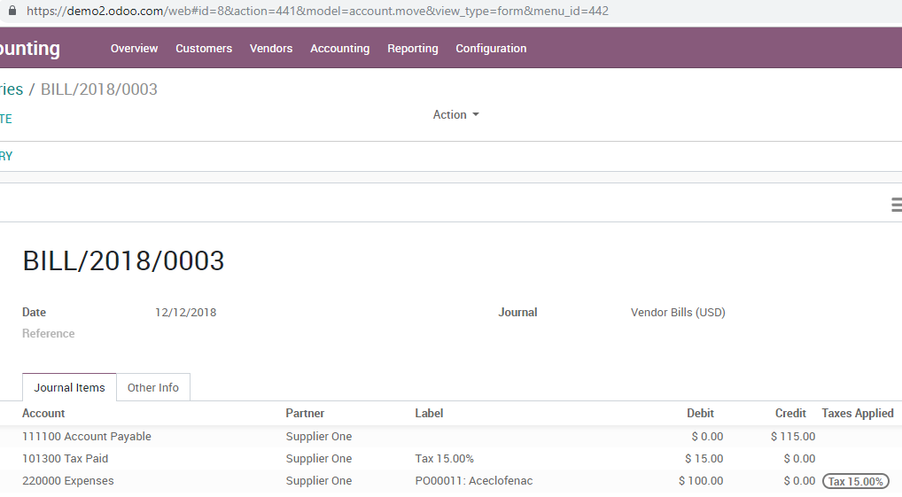The width and height of the screenshot is (902, 497).
Task: Click the $ 100.00 debit amount
Action: click(701, 481)
